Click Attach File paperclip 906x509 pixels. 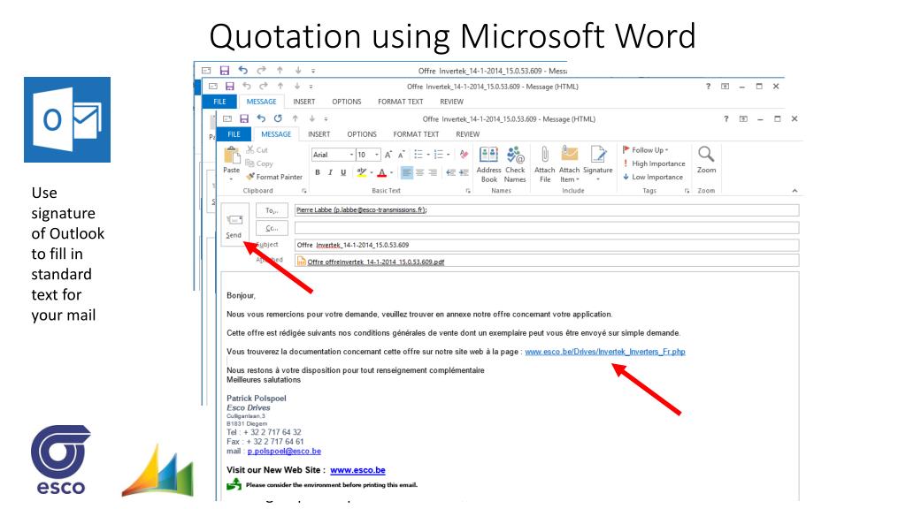tap(545, 163)
